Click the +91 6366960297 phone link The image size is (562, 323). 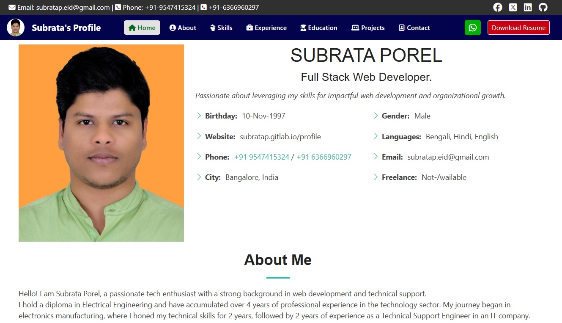[x=323, y=157]
